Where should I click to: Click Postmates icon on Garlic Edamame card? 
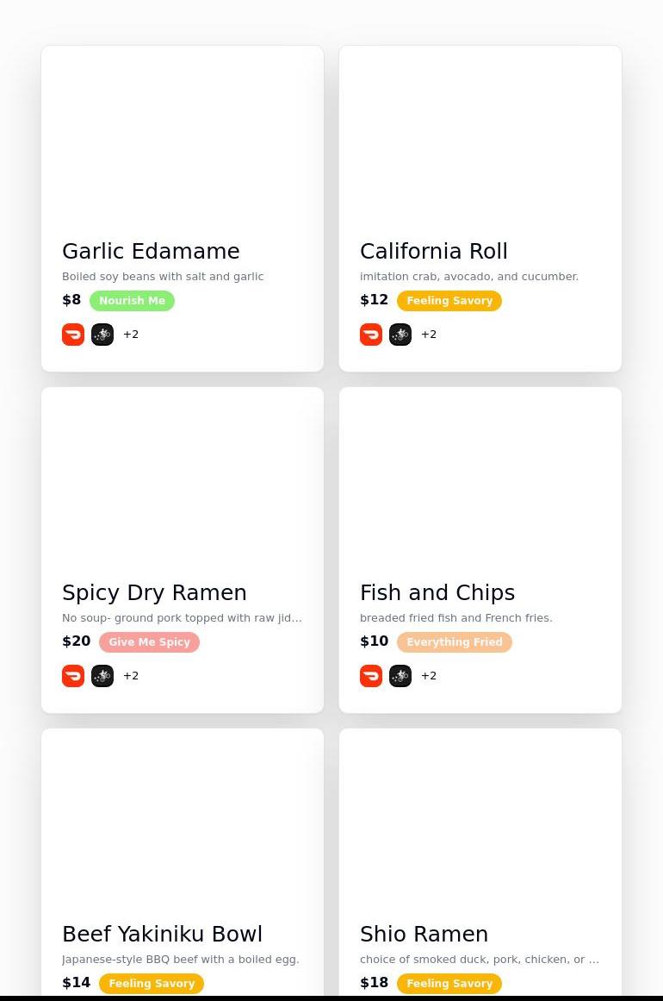(102, 335)
